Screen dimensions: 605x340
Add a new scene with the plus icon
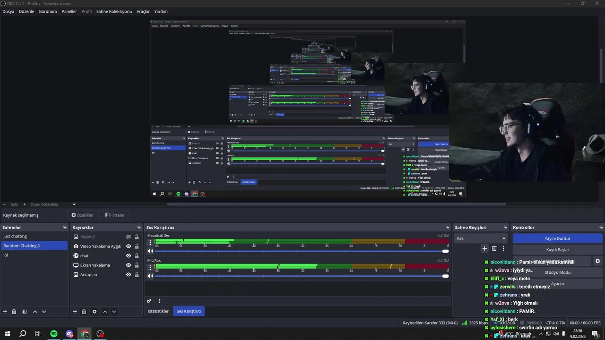[x=5, y=312]
